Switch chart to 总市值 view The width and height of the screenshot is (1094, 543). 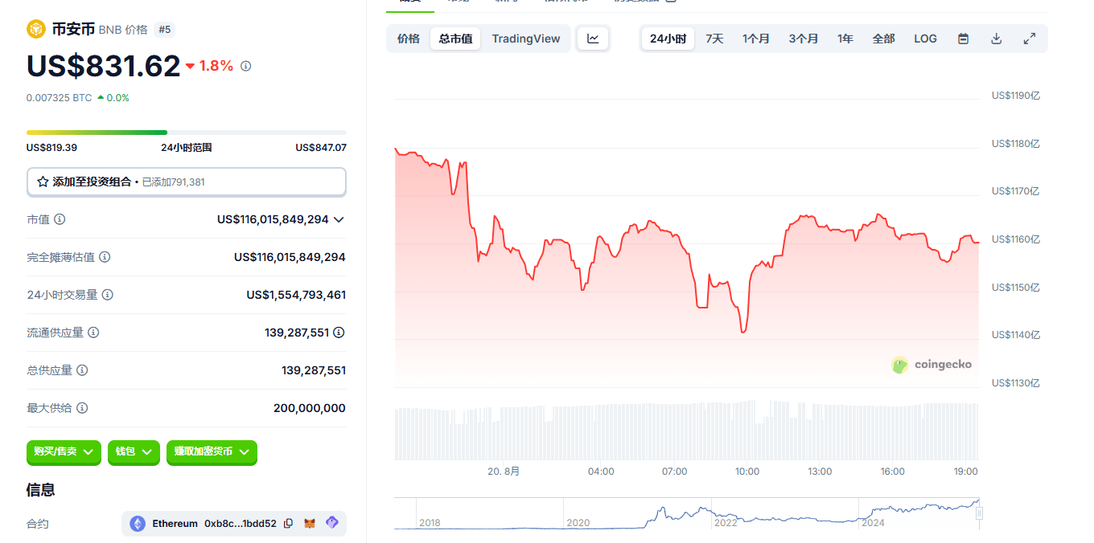[x=455, y=39]
